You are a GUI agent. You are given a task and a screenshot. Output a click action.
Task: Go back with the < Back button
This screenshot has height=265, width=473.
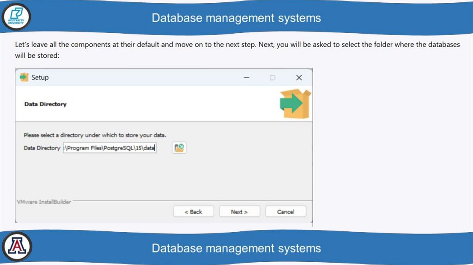194,211
